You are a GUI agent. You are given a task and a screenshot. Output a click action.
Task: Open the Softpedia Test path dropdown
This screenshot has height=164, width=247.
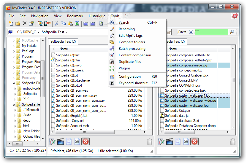(x=66, y=32)
